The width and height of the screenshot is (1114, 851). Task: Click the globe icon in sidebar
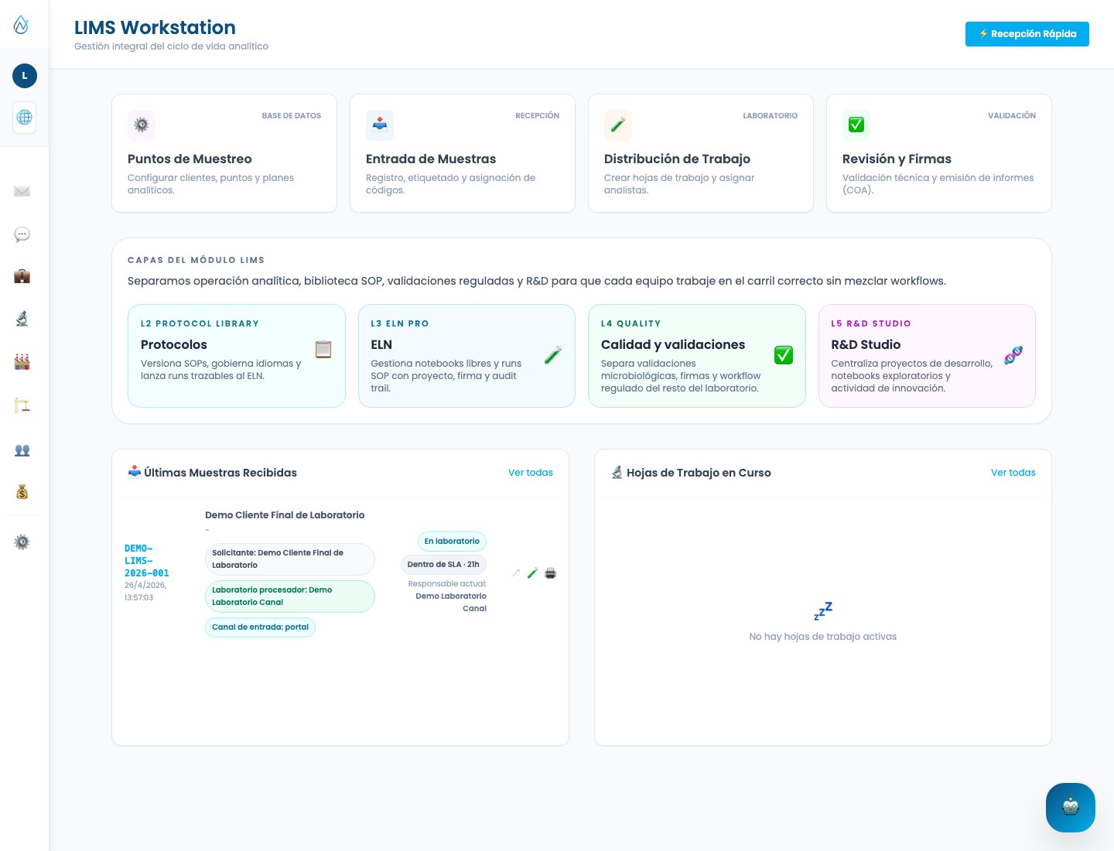(x=24, y=118)
